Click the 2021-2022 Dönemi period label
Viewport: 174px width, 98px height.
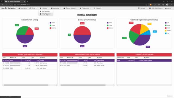[157, 8]
